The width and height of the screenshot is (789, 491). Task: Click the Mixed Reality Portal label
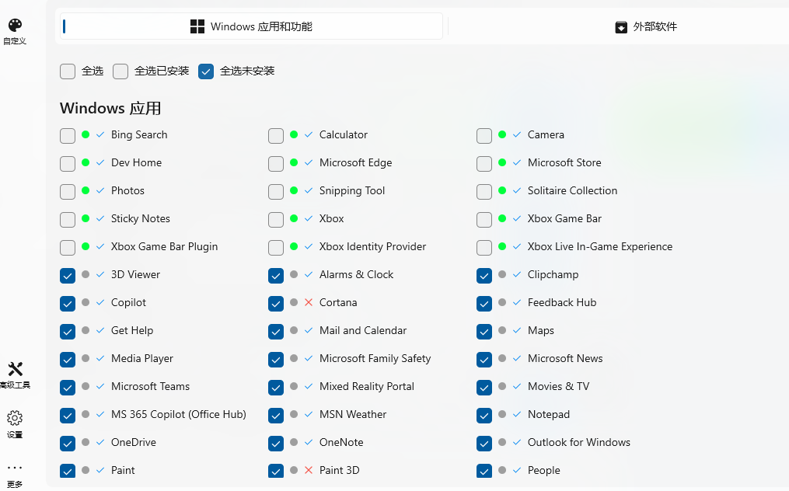click(367, 386)
